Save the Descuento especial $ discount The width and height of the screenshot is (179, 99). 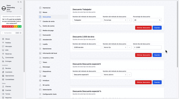(x=157, y=82)
